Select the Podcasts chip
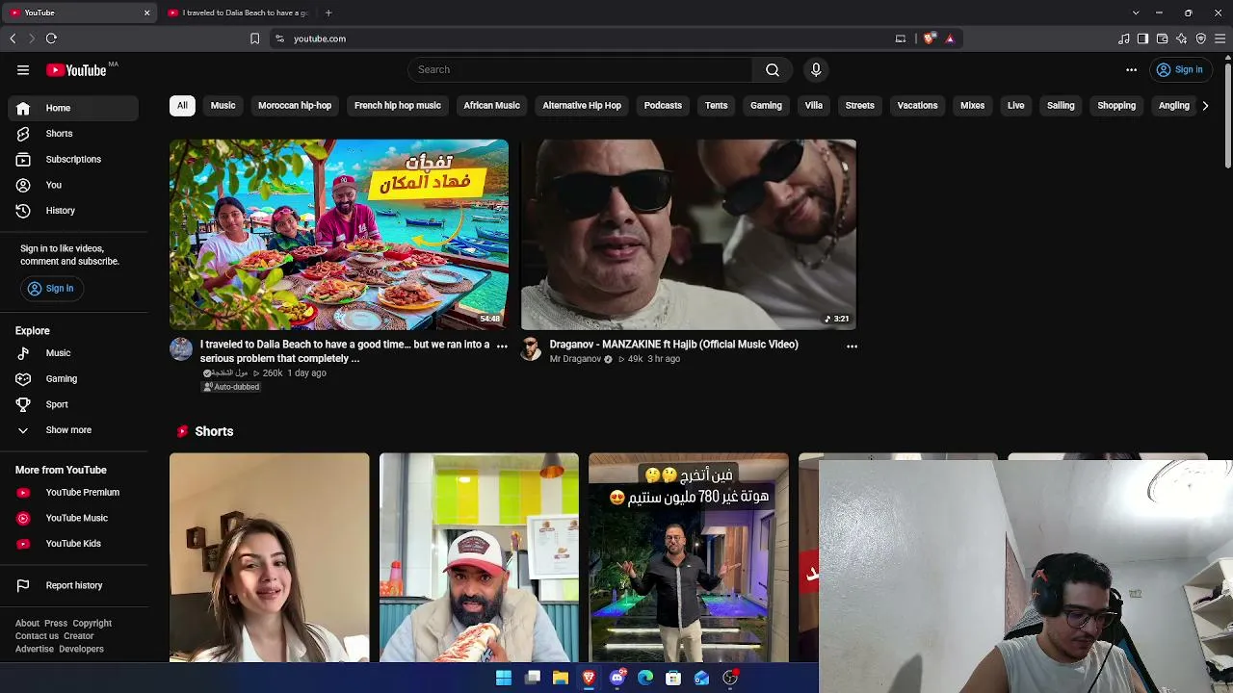The height and width of the screenshot is (693, 1233). 663,105
